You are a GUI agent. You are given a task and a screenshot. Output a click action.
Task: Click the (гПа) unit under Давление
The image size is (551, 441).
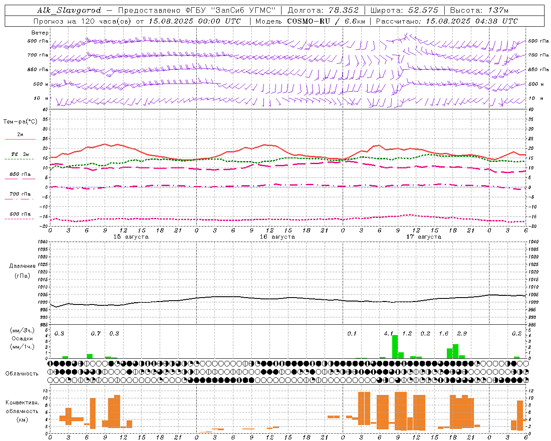coord(22,276)
